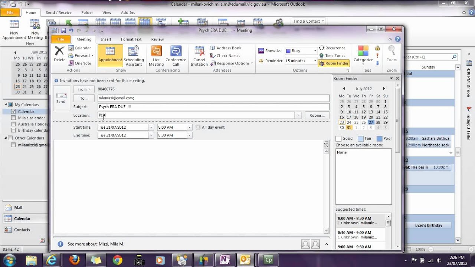Viewport: 475px width, 267px height.
Task: Open the Show As Busy dropdown
Action: (315, 51)
